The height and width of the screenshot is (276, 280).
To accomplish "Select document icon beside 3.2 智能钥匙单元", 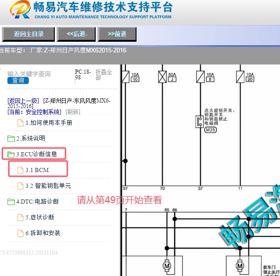I will tap(20, 186).
